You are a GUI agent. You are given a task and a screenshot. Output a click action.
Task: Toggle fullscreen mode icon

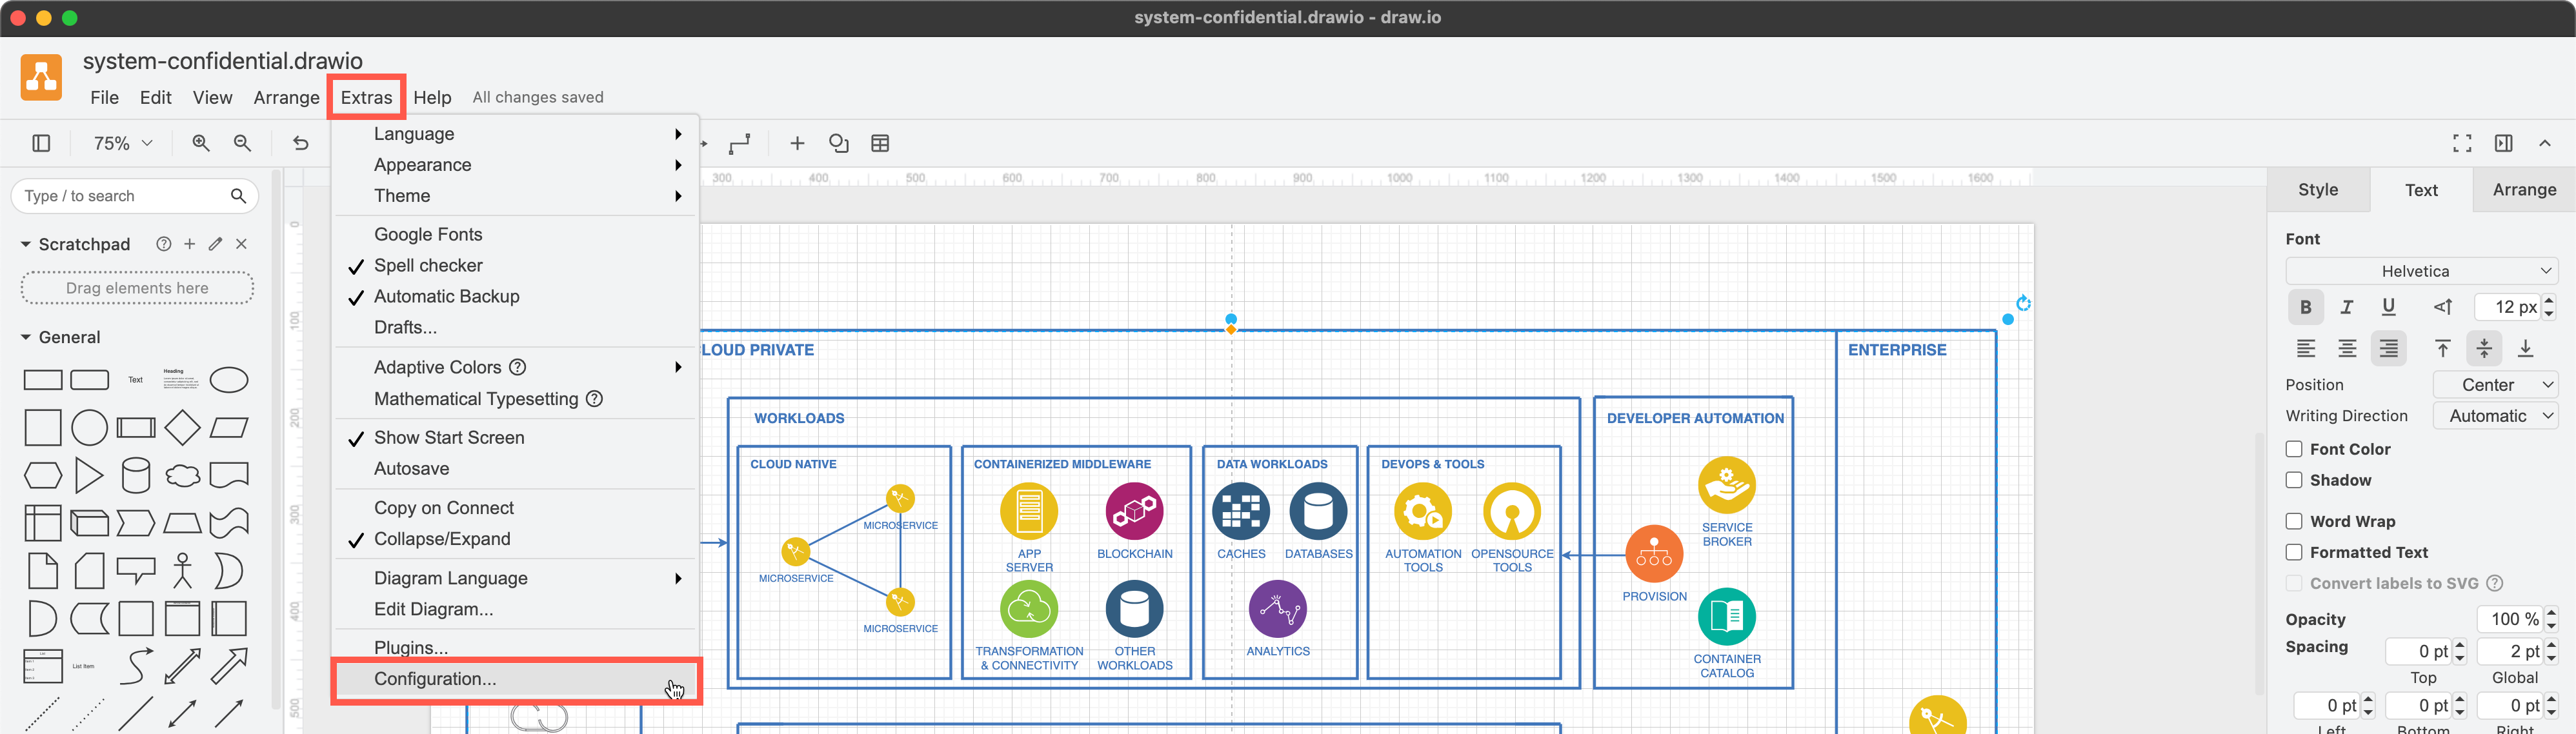[2462, 143]
